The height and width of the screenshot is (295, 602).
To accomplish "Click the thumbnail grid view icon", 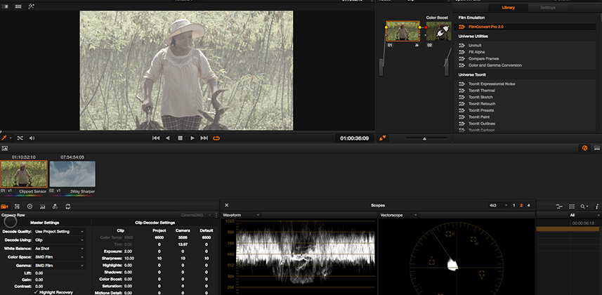I will point(18,6).
